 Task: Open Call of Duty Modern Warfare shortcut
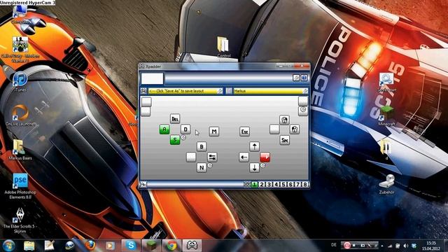pos(20,49)
